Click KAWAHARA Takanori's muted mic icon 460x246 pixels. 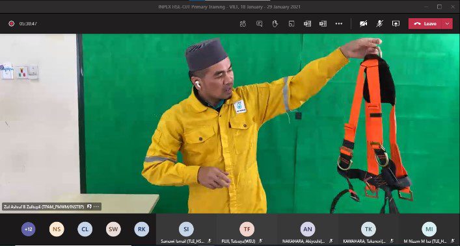pyautogui.click(x=392, y=241)
